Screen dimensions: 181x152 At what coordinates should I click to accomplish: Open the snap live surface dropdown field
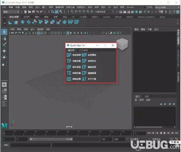103,12
